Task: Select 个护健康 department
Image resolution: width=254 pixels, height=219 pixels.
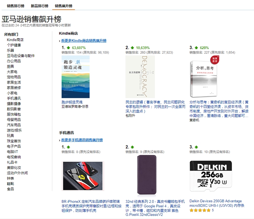Action: pyautogui.click(x=14, y=45)
